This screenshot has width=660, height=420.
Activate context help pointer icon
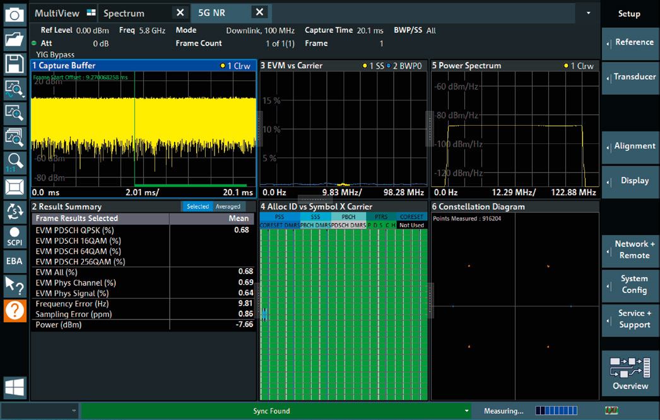pos(14,285)
